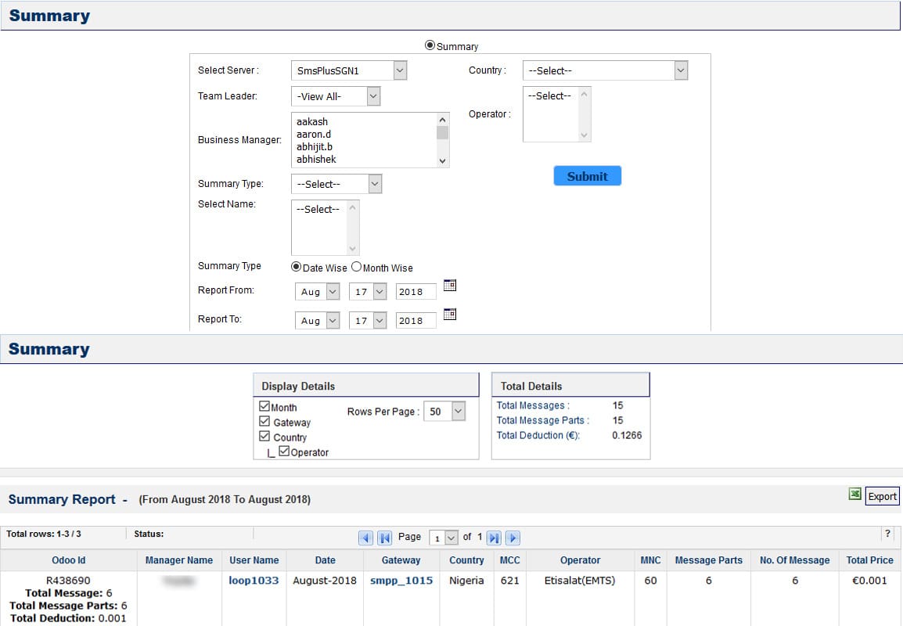This screenshot has width=903, height=626.
Task: Select the Date Wise radio option
Action: point(296,267)
